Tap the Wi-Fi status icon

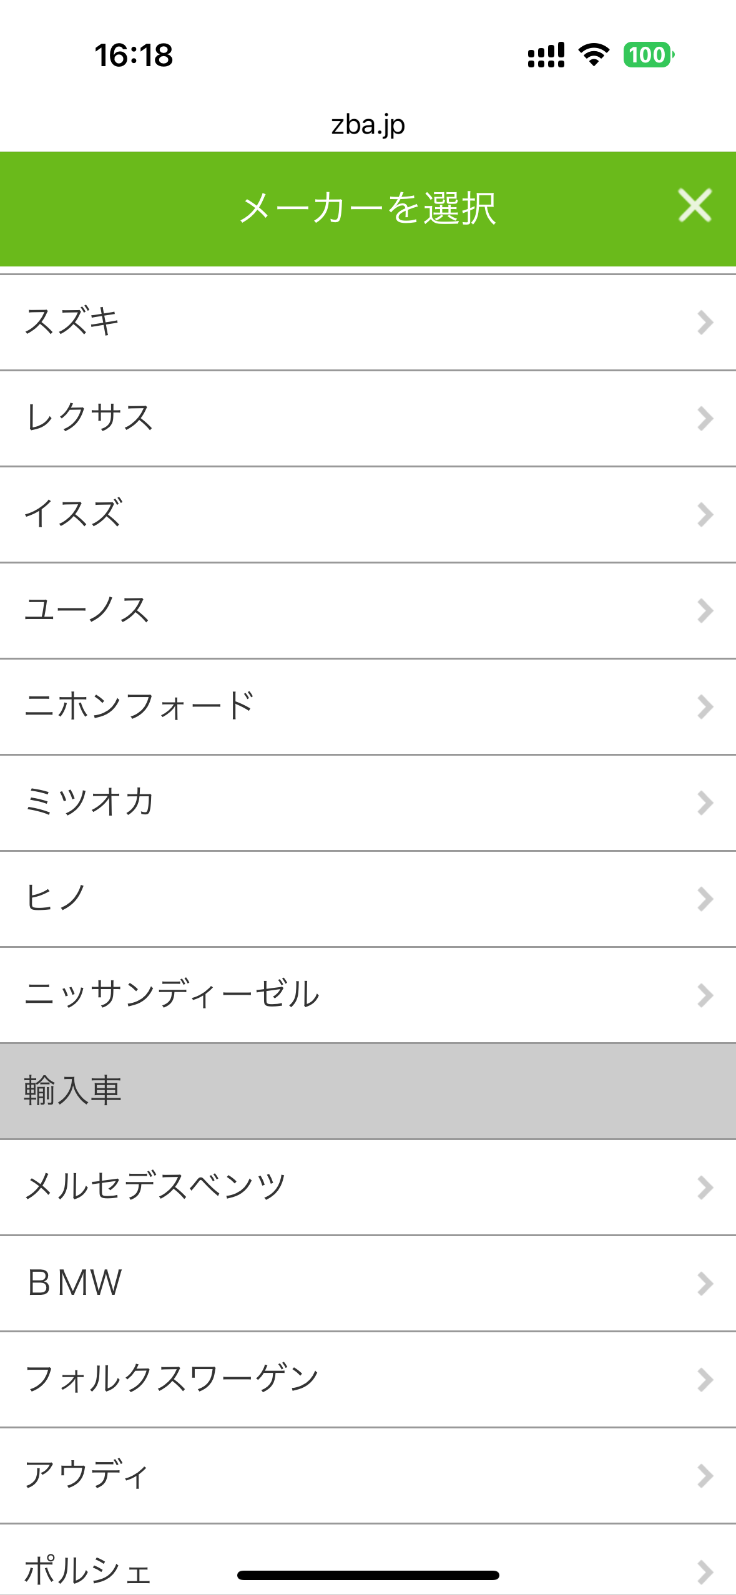594,55
